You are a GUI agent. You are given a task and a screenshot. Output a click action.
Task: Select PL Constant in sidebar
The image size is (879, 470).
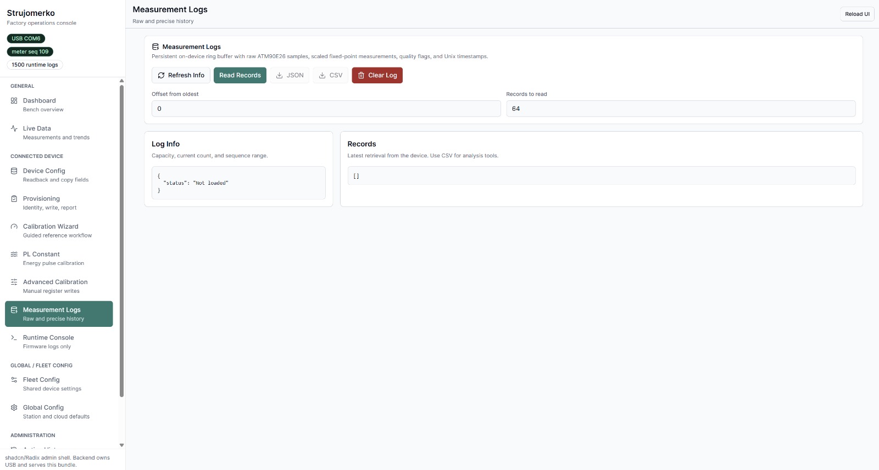59,258
